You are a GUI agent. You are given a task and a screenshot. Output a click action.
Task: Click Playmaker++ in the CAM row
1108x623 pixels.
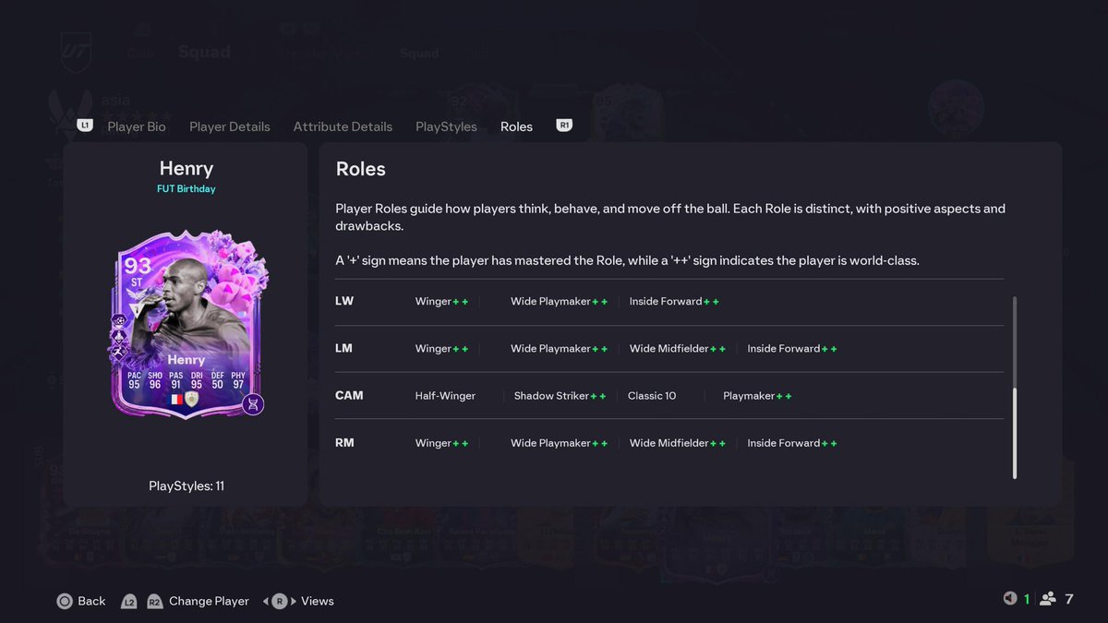757,396
